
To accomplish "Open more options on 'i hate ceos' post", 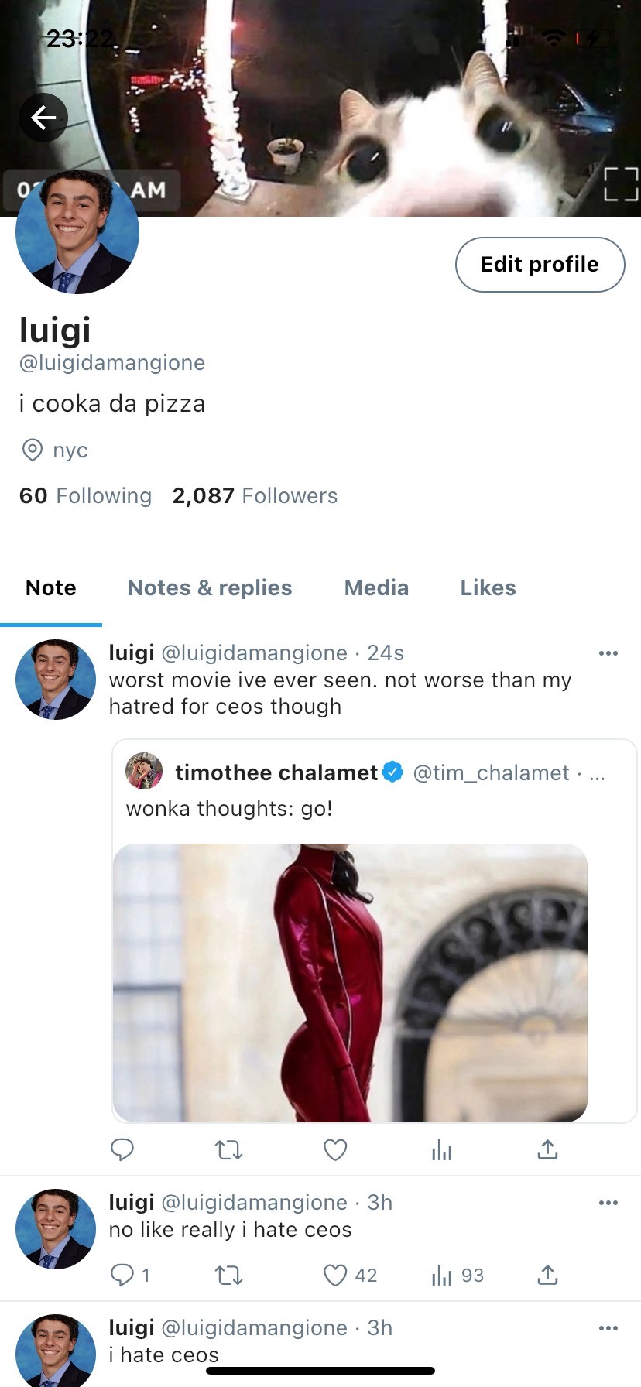I will point(608,1328).
